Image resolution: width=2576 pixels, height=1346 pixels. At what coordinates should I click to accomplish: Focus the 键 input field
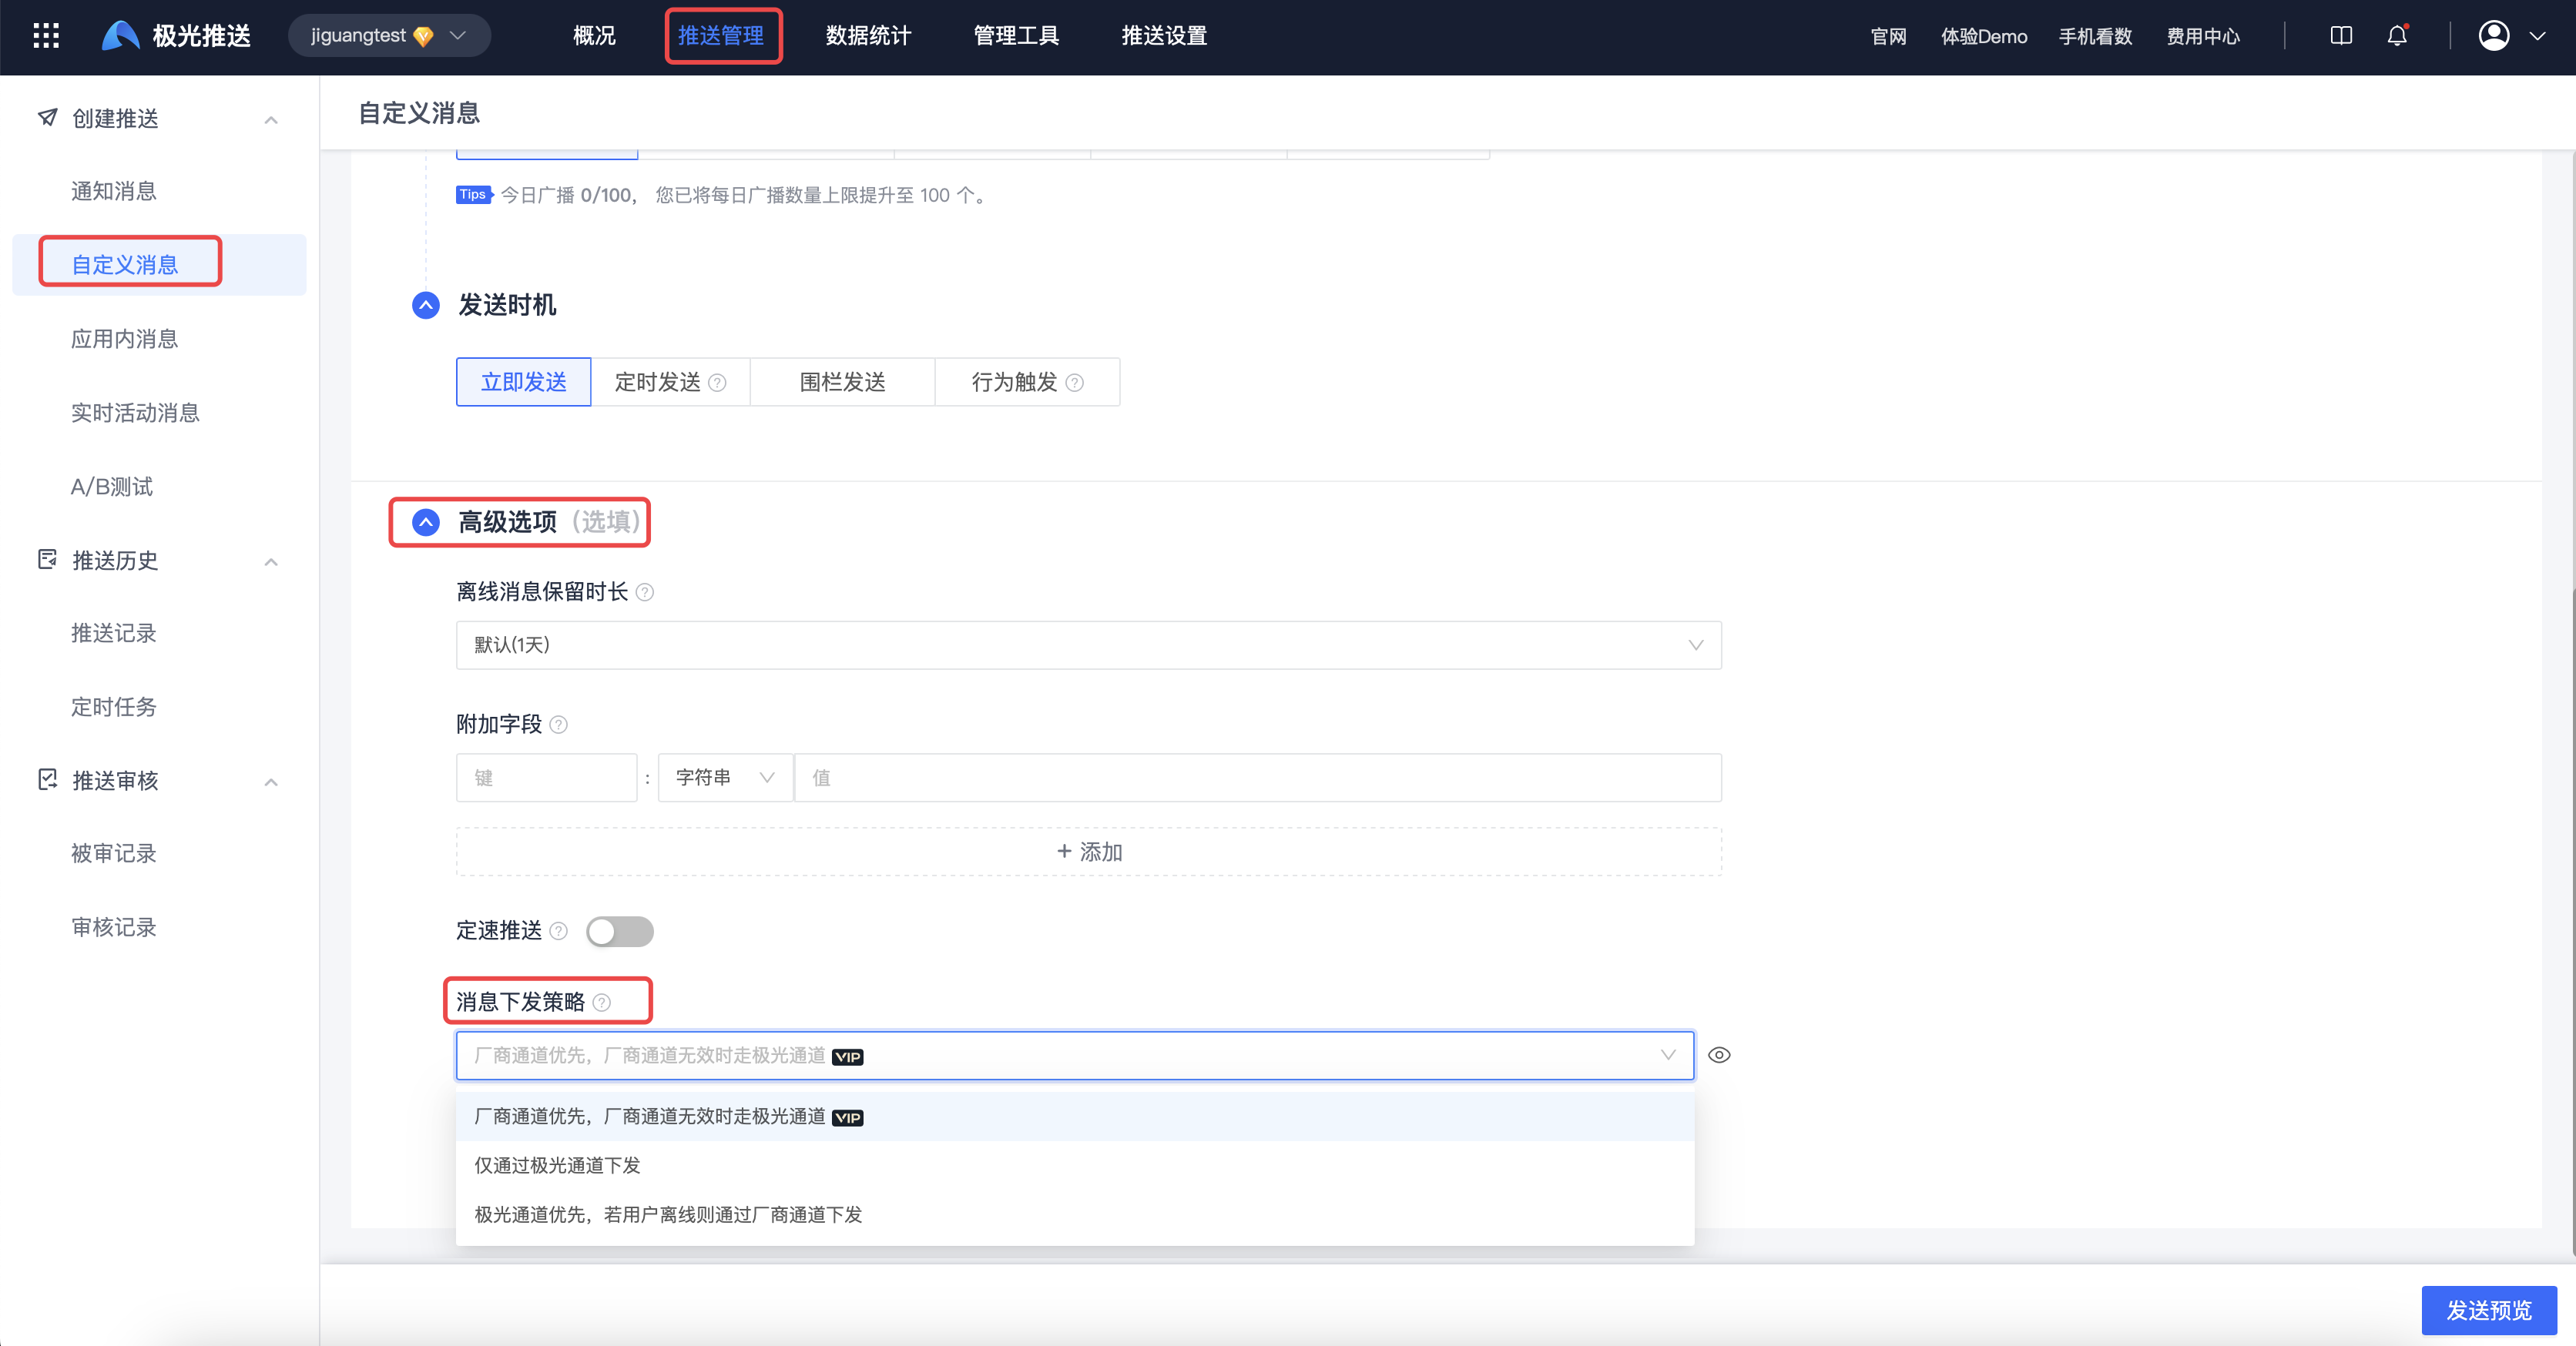tap(546, 778)
